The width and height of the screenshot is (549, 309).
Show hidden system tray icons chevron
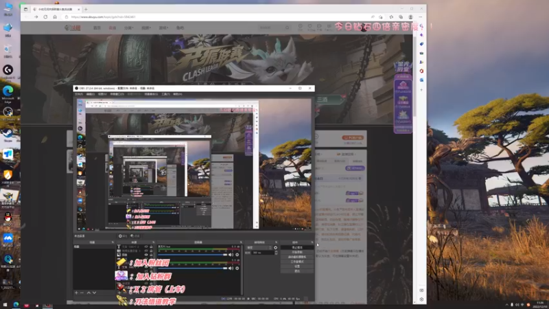[x=506, y=305]
